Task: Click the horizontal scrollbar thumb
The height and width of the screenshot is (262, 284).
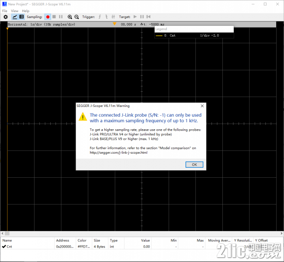Action: point(7,233)
